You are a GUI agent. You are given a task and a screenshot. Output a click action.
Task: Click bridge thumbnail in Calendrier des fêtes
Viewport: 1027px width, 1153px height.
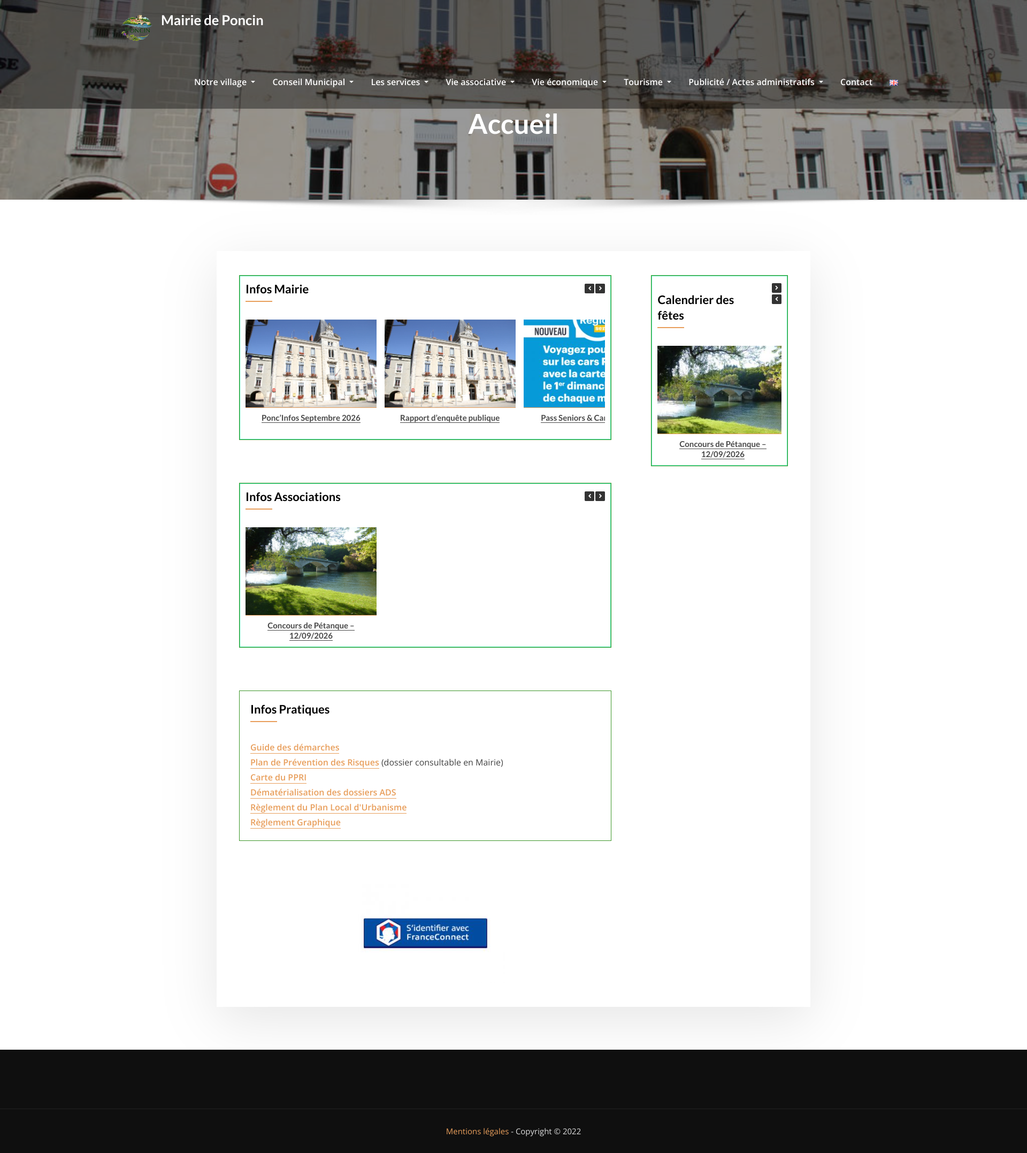coord(719,390)
